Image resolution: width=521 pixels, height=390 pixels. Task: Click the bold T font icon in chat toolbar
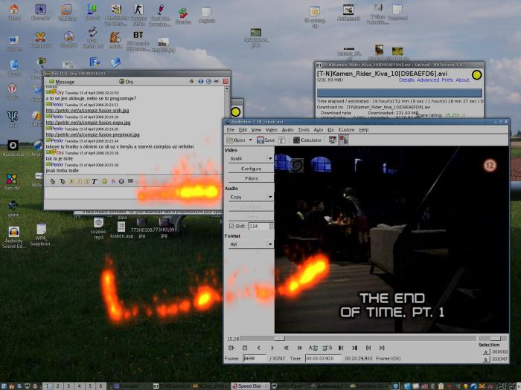pyautogui.click(x=95, y=181)
